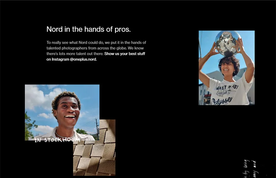Viewport: 276px width, 178px height.
Task: Select the paragraph starting "To really see what Nord"
Action: [96, 51]
